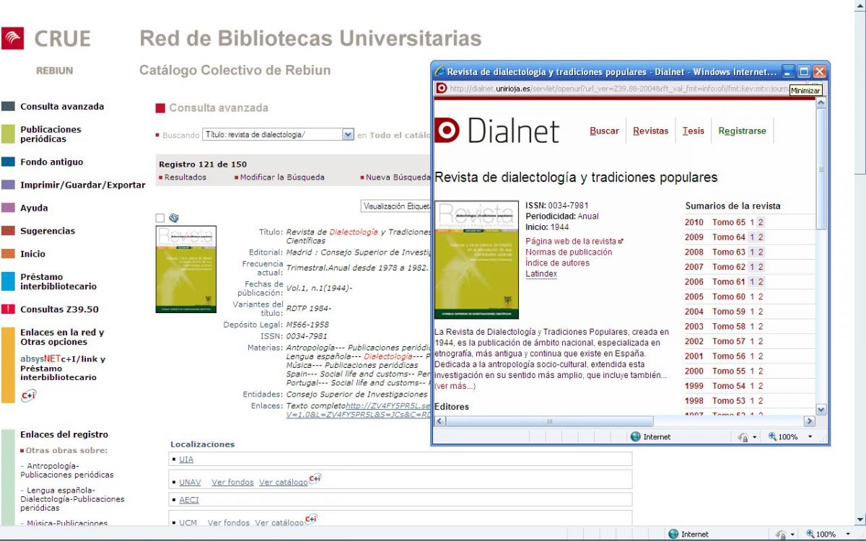Expand the popup zoom level dropdown arrow

pos(810,436)
